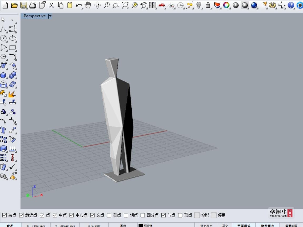
Task: Toggle the 中心点 osnap checkbox
Action: click(x=72, y=215)
